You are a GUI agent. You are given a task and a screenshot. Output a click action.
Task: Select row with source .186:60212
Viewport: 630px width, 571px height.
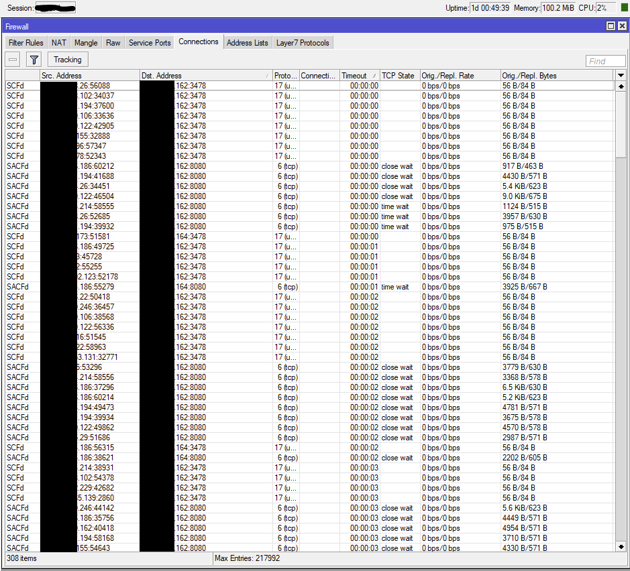(309, 166)
